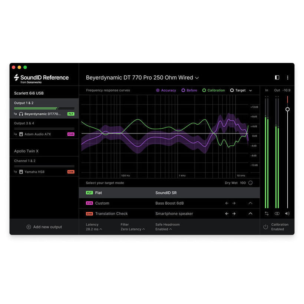Select the Custom target mode
The image size is (304, 304).
102,203
